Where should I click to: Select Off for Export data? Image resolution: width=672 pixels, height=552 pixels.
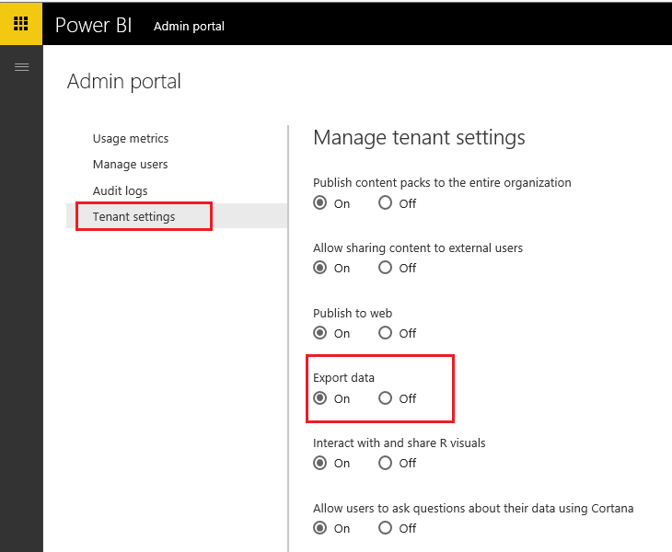tap(385, 397)
